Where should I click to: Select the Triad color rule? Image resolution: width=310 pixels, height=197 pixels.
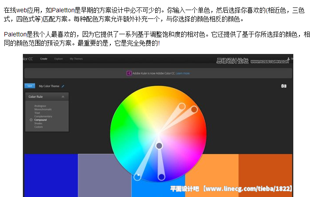pyautogui.click(x=37, y=113)
